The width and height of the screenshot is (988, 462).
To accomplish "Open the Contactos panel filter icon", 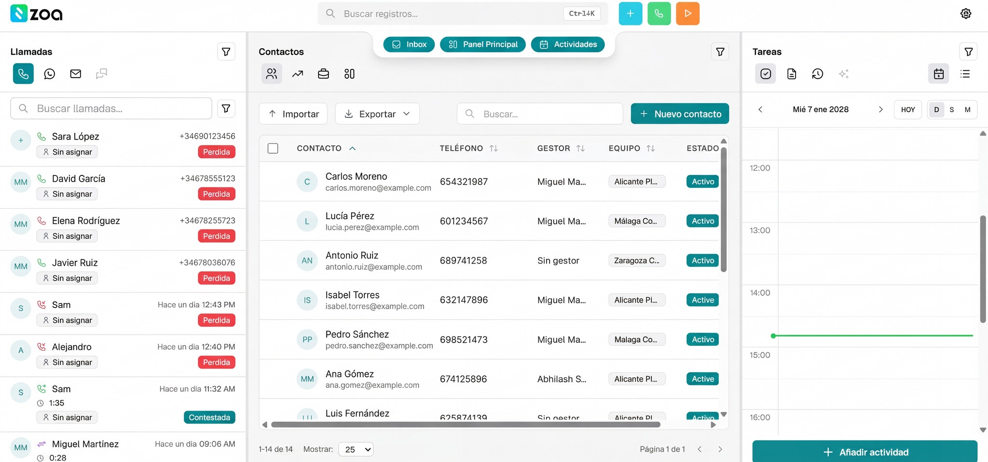I will point(720,52).
